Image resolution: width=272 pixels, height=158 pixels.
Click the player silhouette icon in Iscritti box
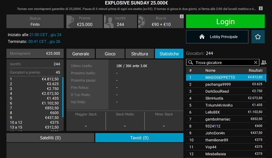[108, 21]
